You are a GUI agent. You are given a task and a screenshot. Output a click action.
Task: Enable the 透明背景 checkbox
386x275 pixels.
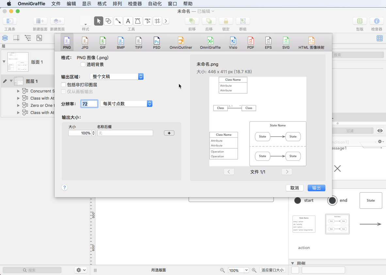(x=83, y=64)
